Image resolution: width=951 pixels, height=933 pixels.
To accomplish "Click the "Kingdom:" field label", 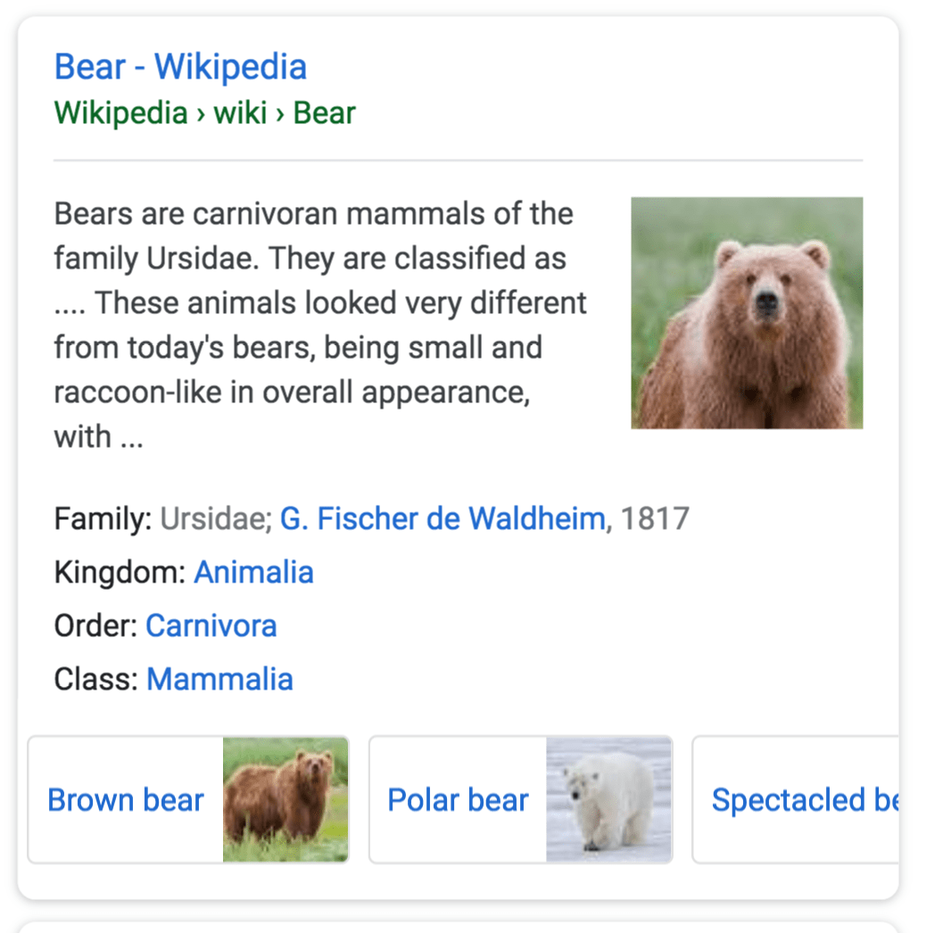I will point(120,572).
